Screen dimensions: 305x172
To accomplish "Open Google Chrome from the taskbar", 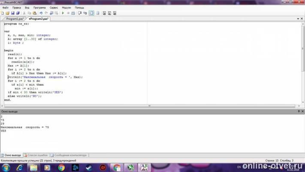I will [61, 168].
